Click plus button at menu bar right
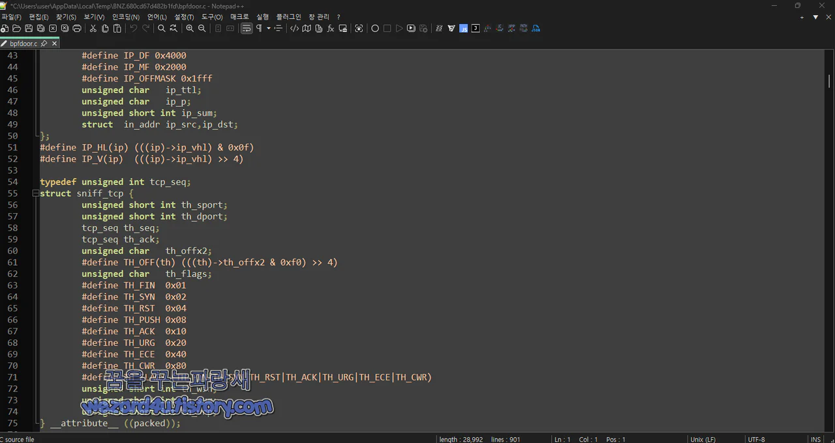Image resolution: width=835 pixels, height=443 pixels. pyautogui.click(x=802, y=17)
